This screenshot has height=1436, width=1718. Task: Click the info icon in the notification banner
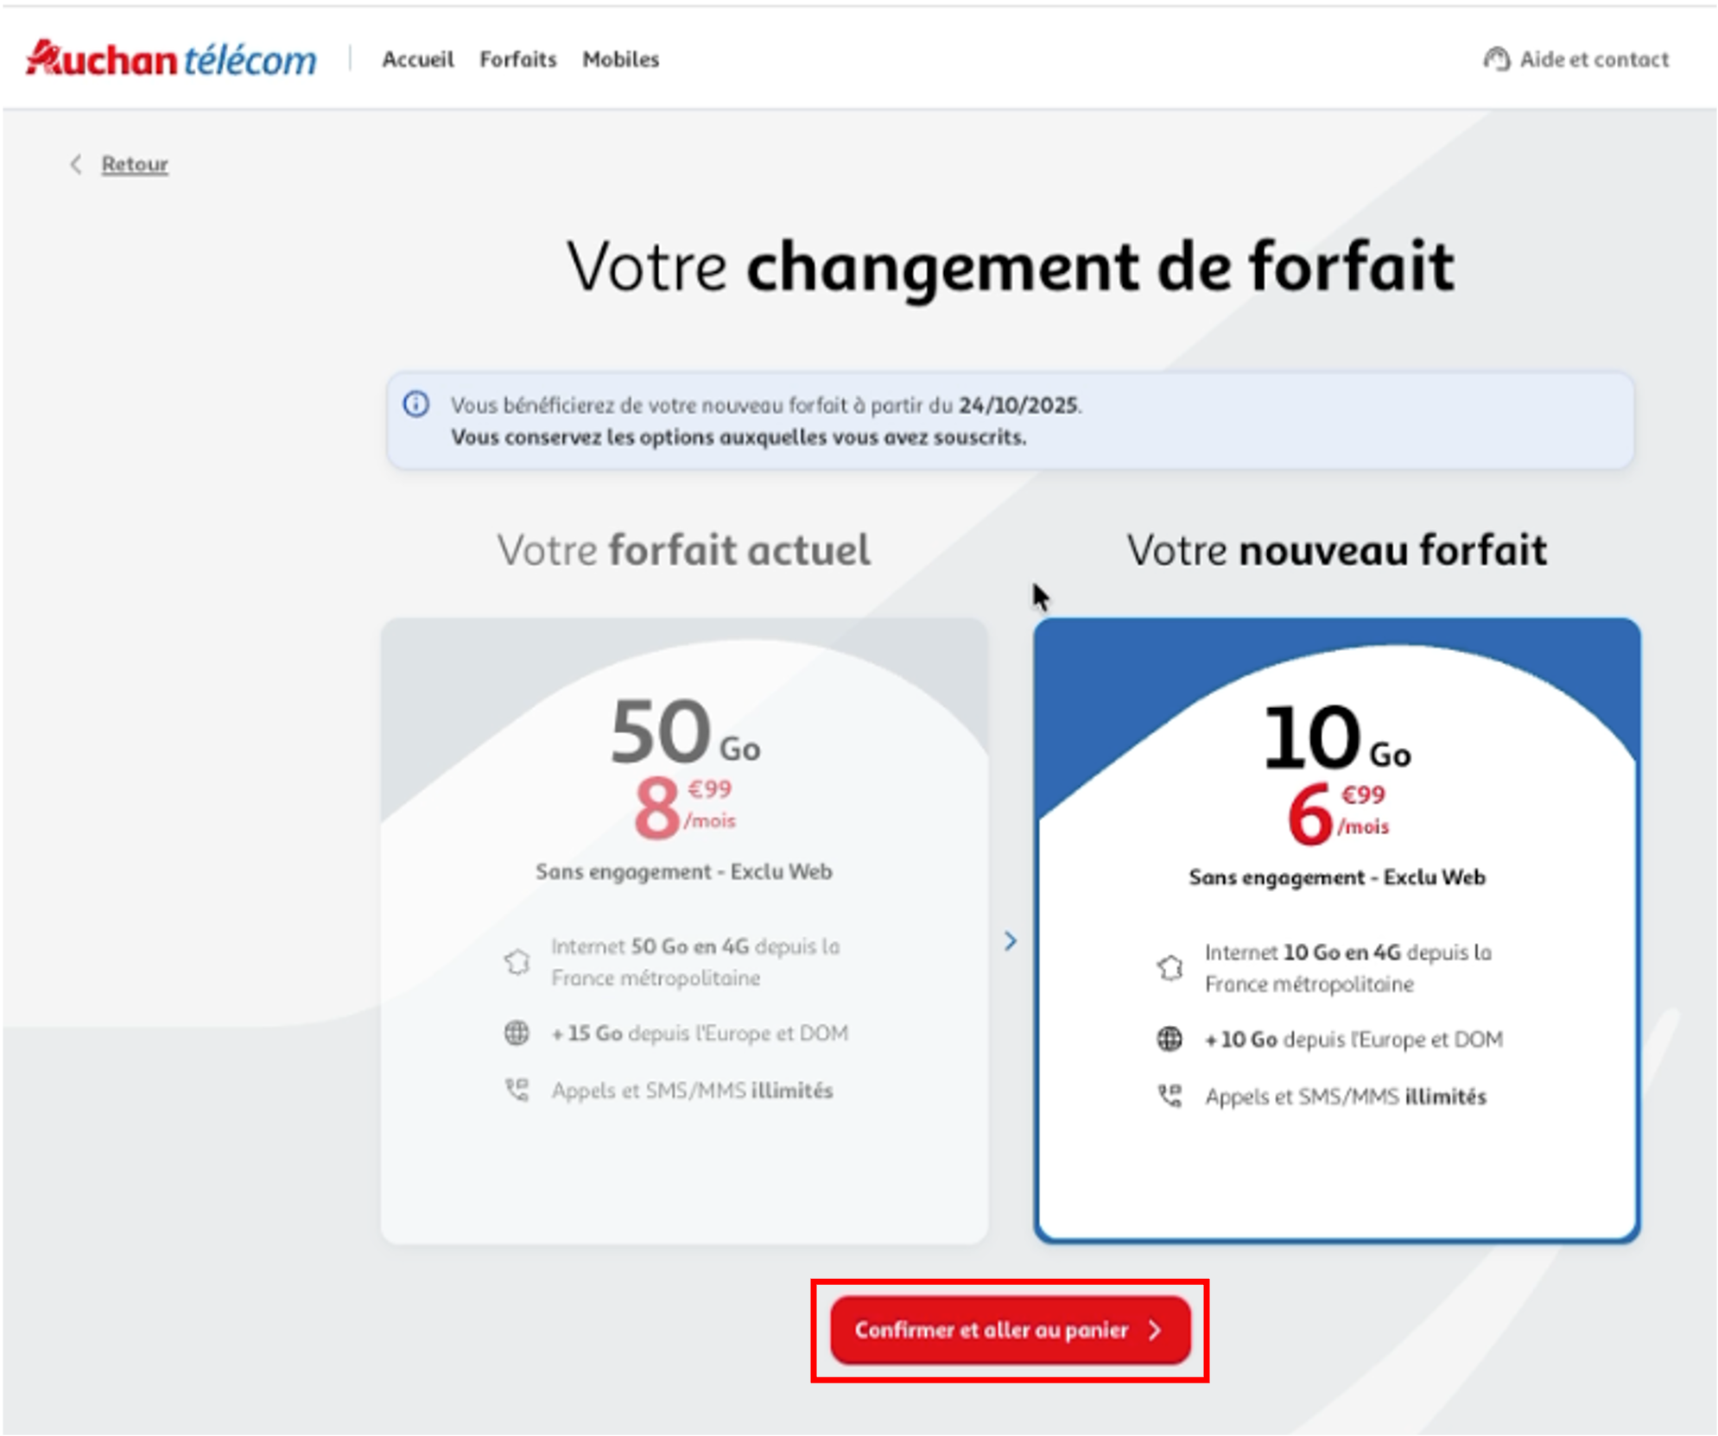pos(417,402)
